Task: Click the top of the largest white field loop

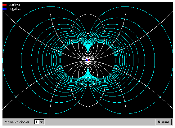Action: 88,14
